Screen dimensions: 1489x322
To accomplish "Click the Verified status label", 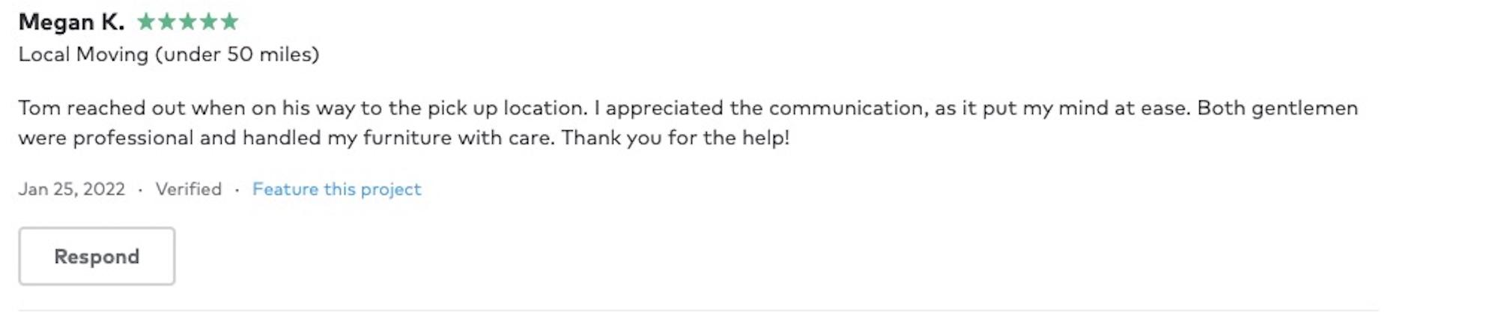I will pos(189,189).
